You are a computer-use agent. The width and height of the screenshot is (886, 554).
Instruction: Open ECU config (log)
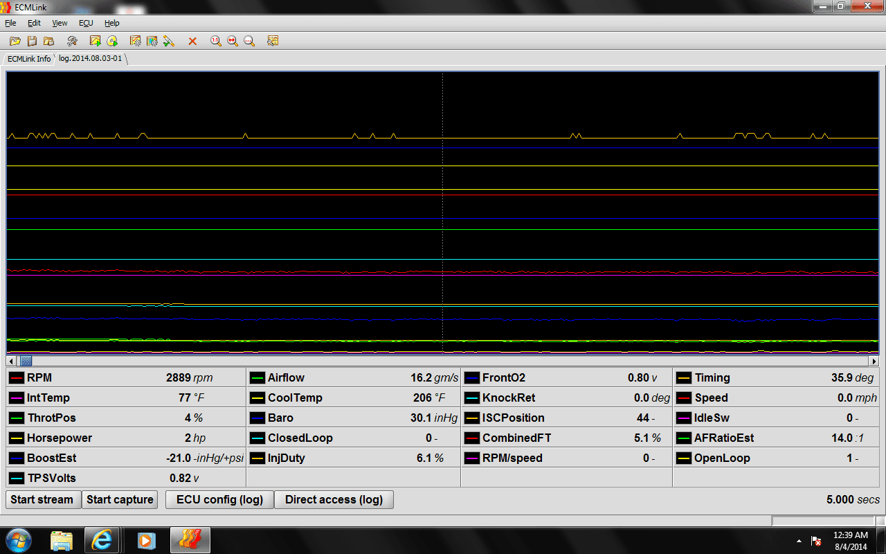[219, 499]
